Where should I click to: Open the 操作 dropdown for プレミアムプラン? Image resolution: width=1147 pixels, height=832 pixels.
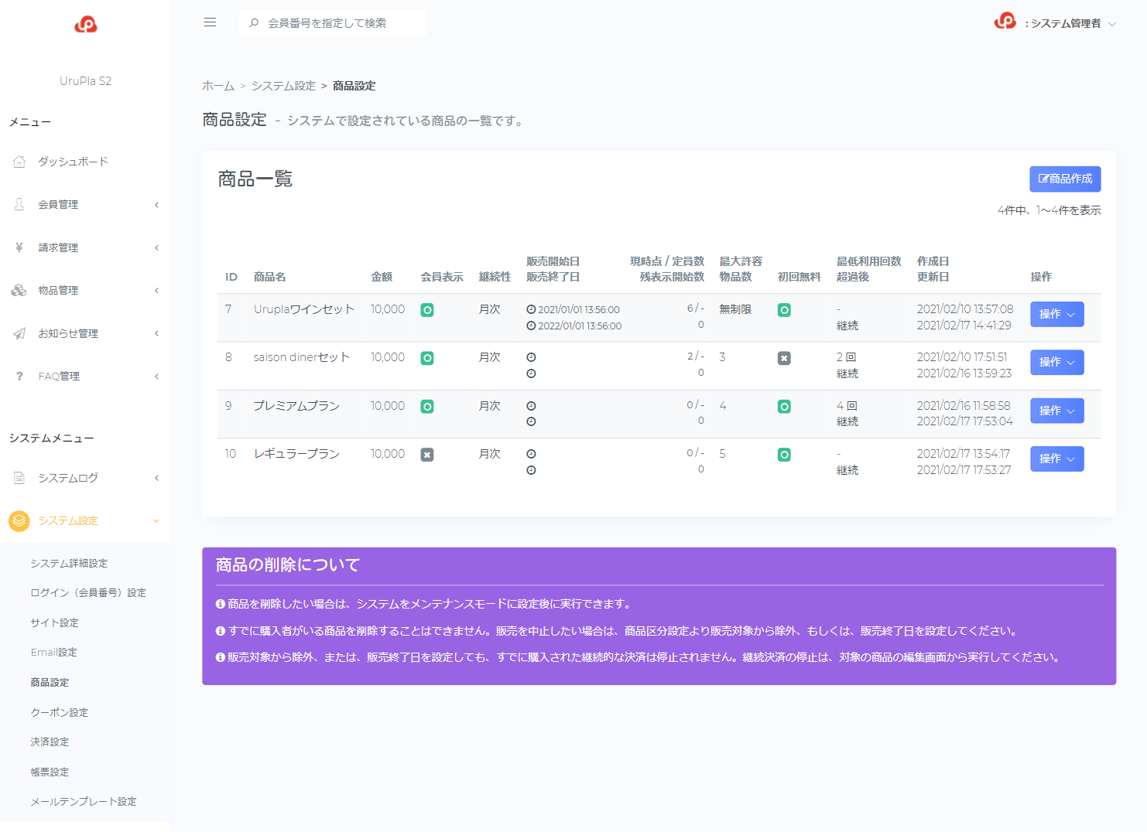point(1056,411)
